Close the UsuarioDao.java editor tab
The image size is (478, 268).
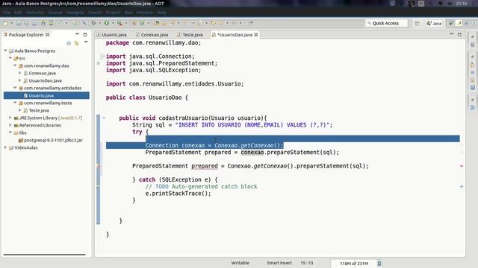tap(256, 35)
